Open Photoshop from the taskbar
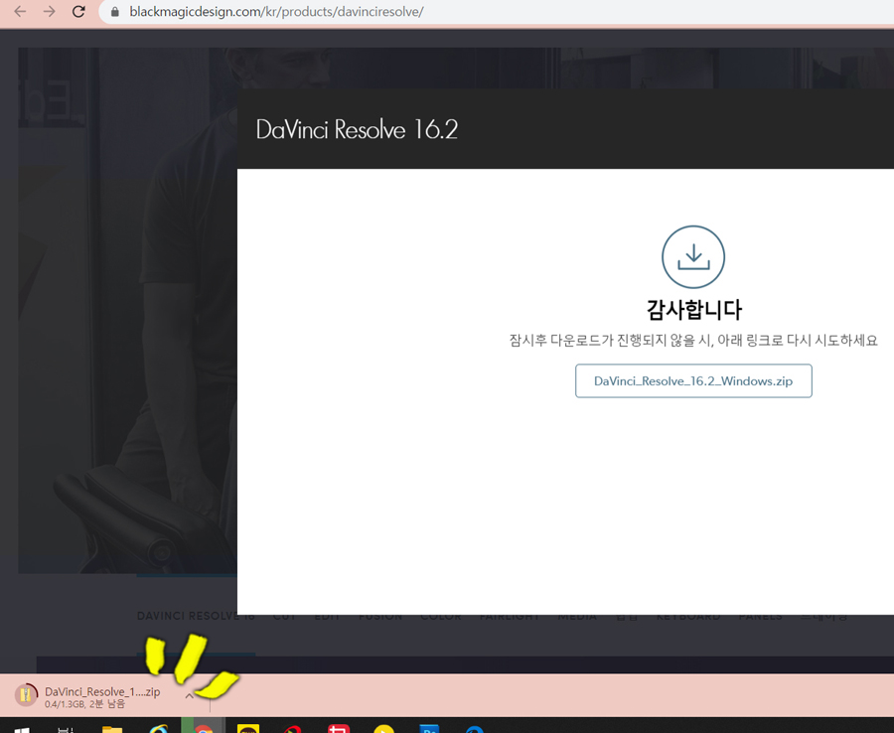Screen dimensions: 894x733 pos(429,729)
